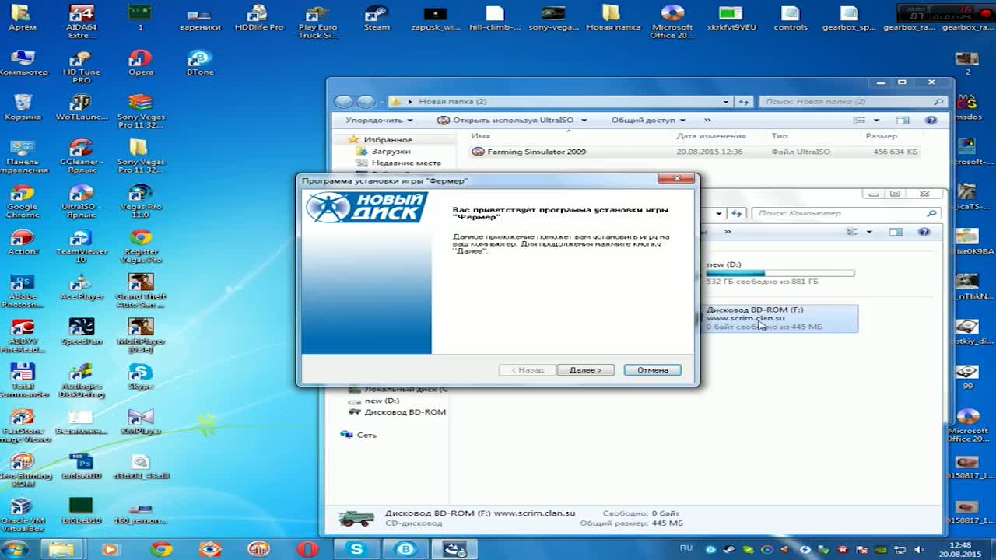Screen dimensions: 996x560
Task: Go back in the Новая папка explorer window
Action: (x=343, y=102)
